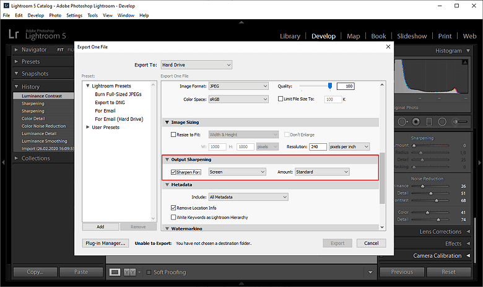This screenshot has height=287, width=483.
Task: Select the radial filter tool icon
Action: (x=442, y=121)
